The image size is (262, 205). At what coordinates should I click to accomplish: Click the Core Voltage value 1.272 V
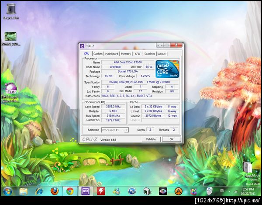click(x=145, y=76)
